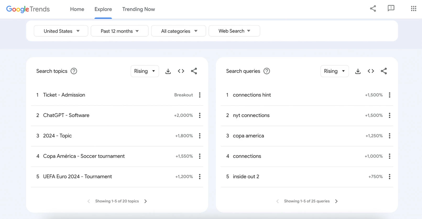Image resolution: width=422 pixels, height=219 pixels.
Task: Open Search queries help question icon
Action: [x=267, y=71]
